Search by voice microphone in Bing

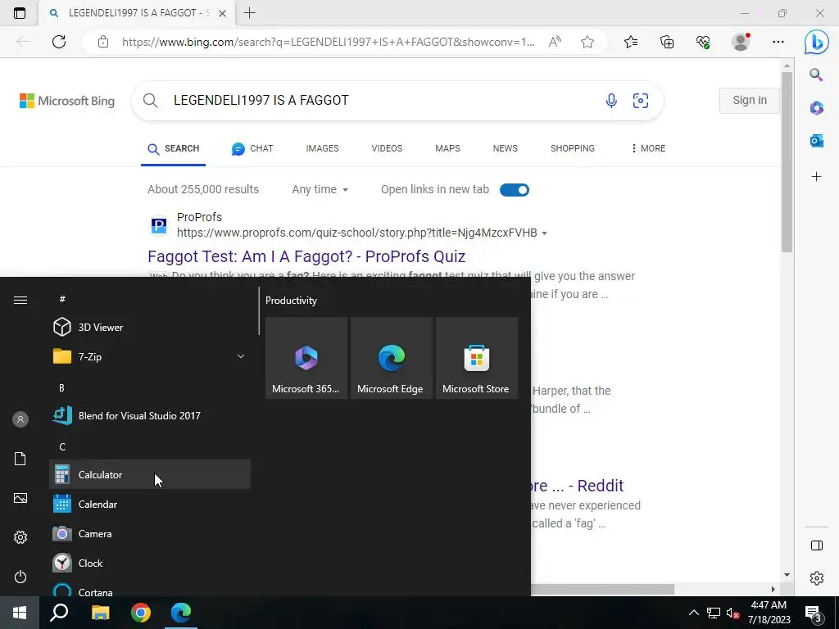click(x=611, y=101)
